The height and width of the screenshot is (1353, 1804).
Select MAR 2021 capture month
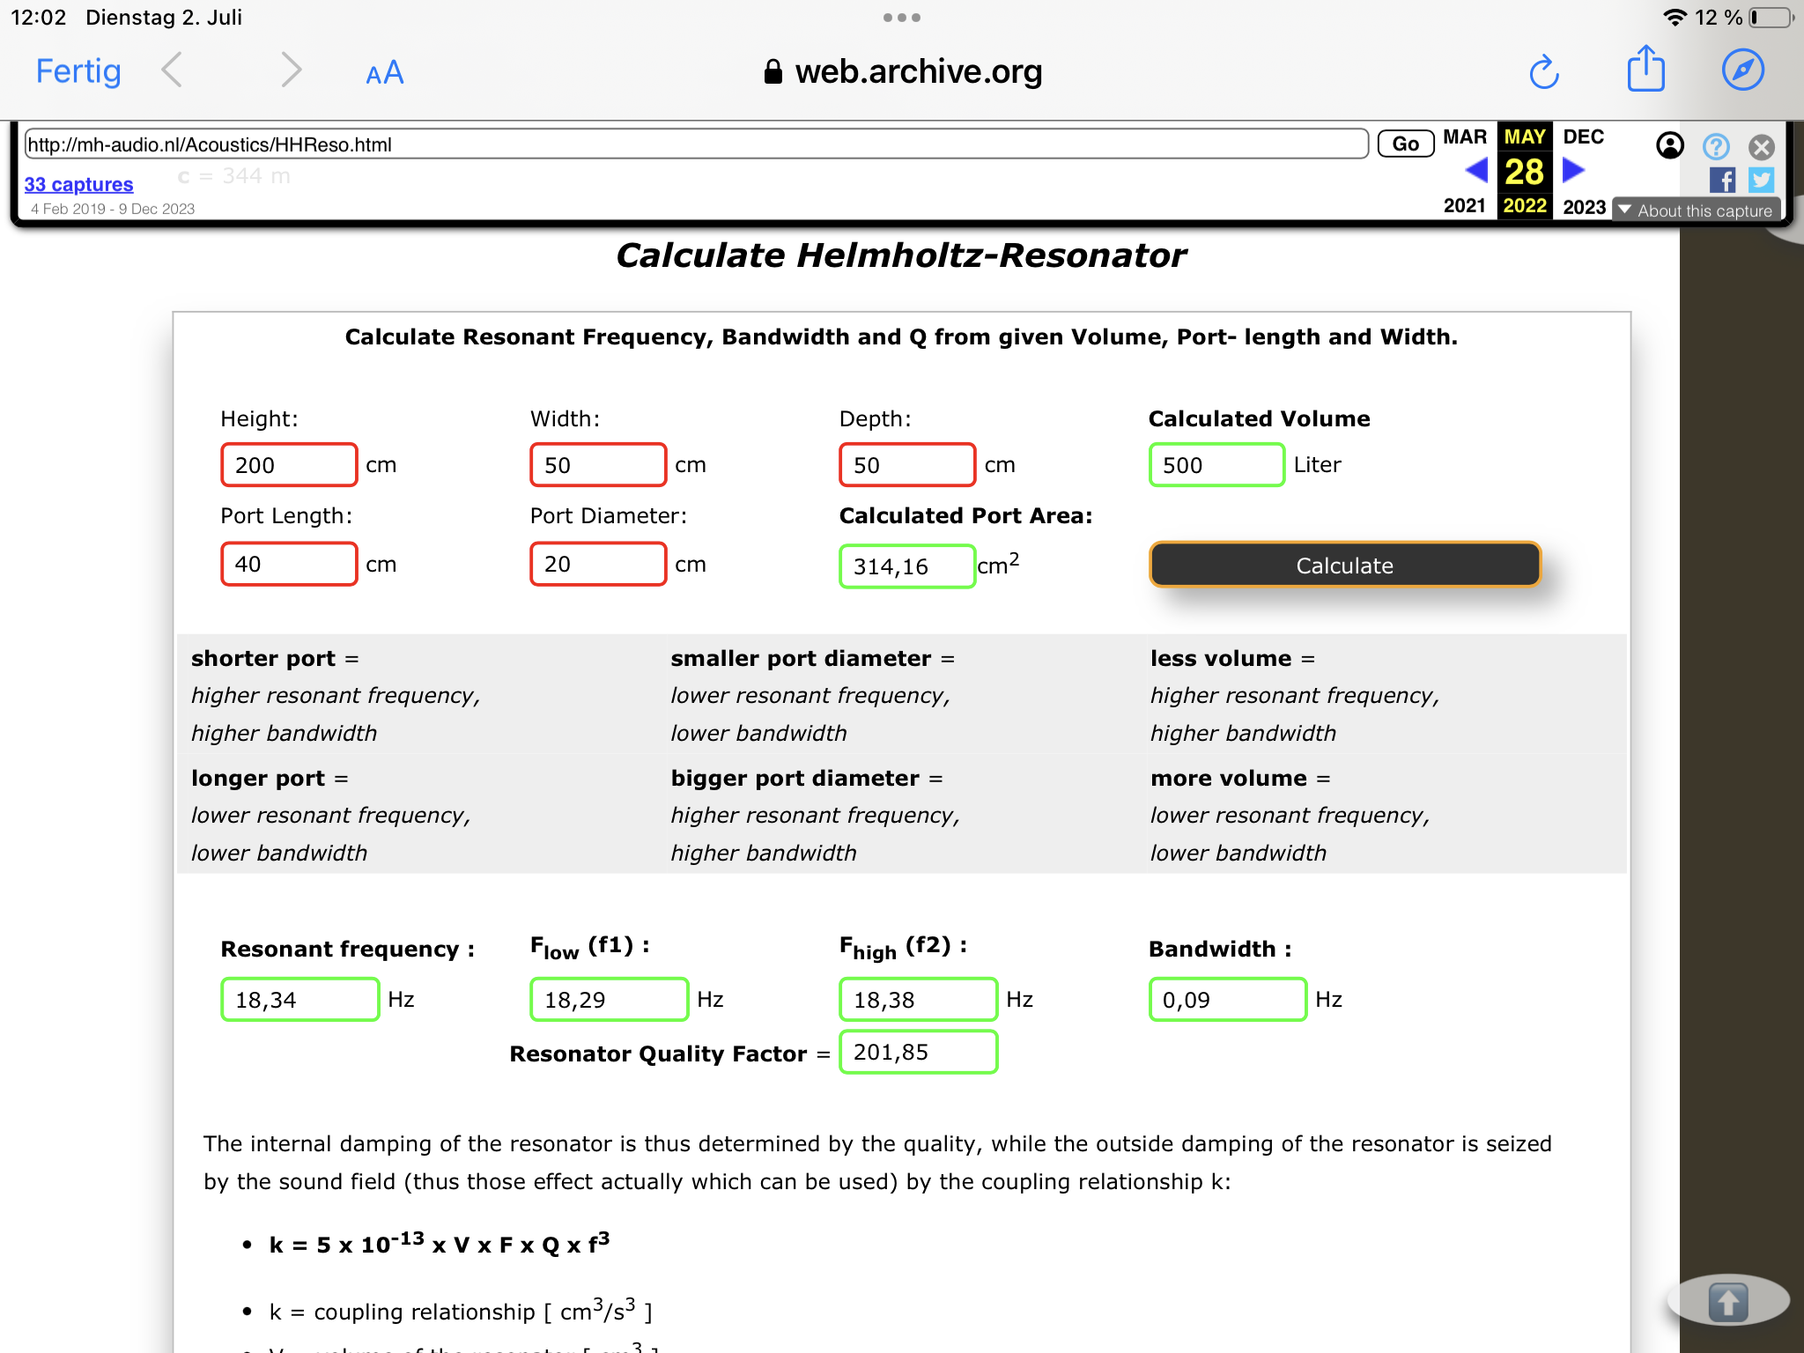point(1465,137)
